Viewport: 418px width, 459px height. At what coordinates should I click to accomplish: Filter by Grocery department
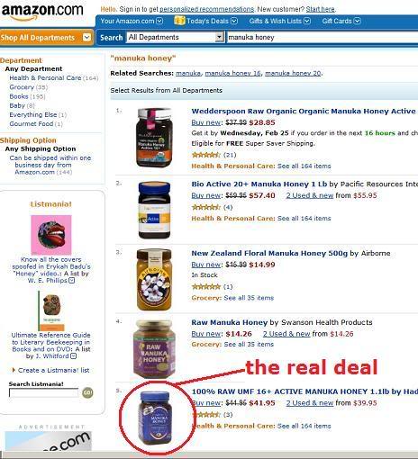[22, 87]
